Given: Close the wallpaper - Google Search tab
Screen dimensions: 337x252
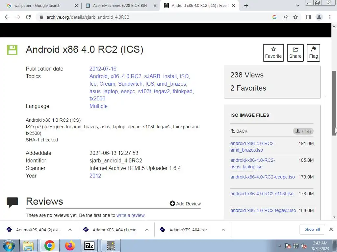Looking at the screenshot, I should pyautogui.click(x=76, y=6).
